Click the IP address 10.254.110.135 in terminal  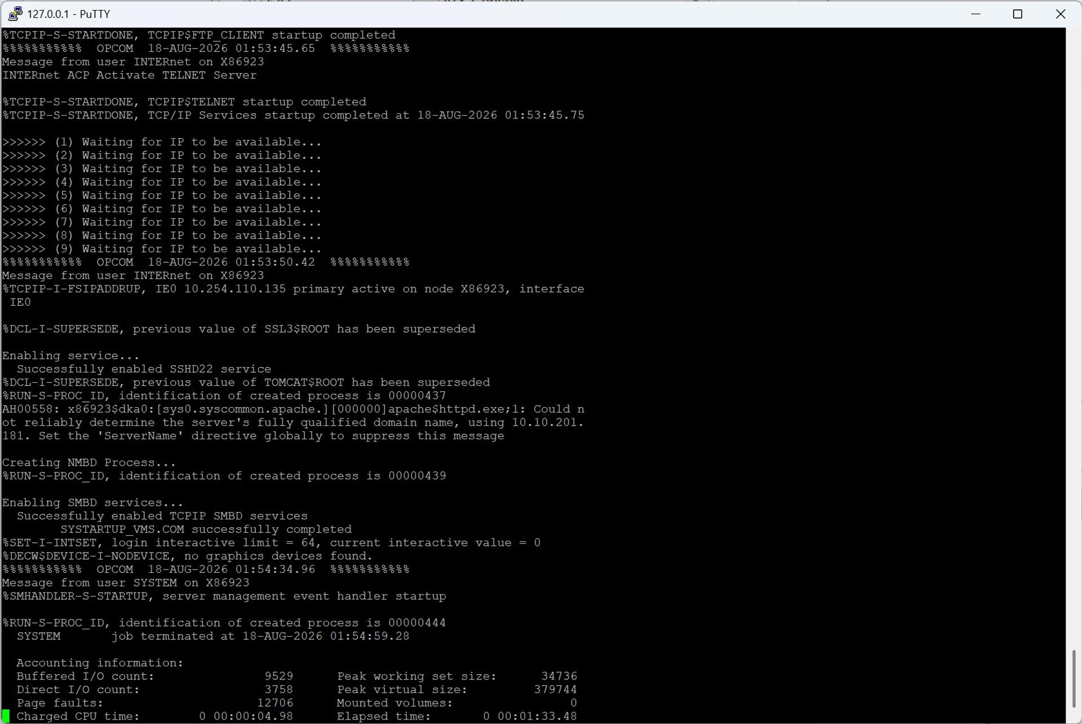235,289
